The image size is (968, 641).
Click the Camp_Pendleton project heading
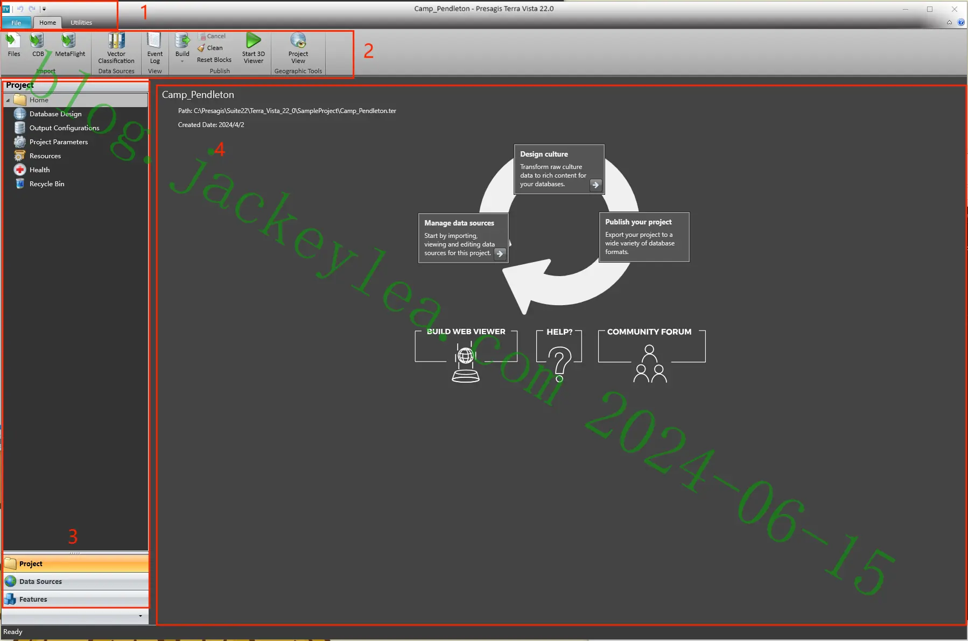click(198, 95)
